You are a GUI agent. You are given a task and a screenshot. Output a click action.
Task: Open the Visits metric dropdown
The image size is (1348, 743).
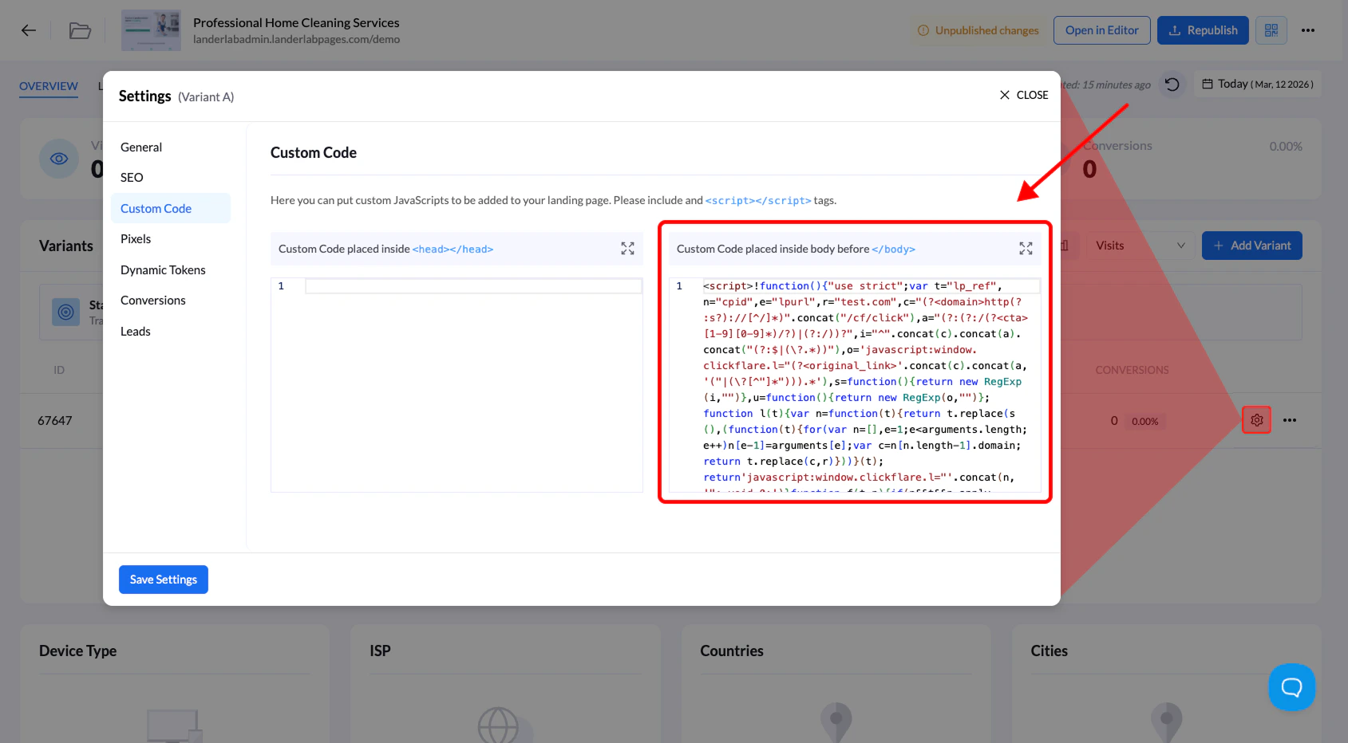pyautogui.click(x=1140, y=246)
